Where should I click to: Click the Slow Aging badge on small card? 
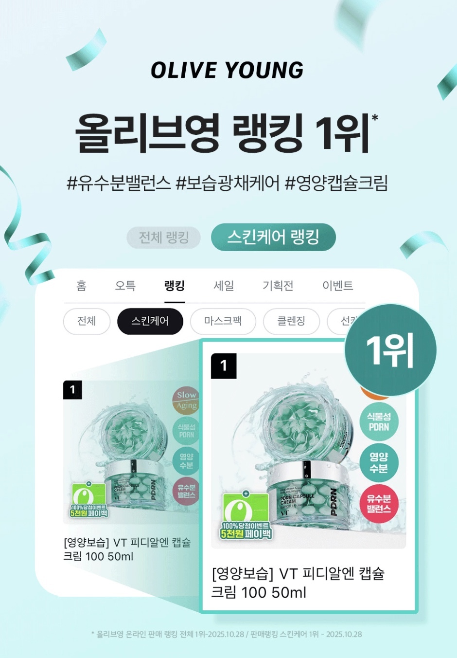point(186,400)
